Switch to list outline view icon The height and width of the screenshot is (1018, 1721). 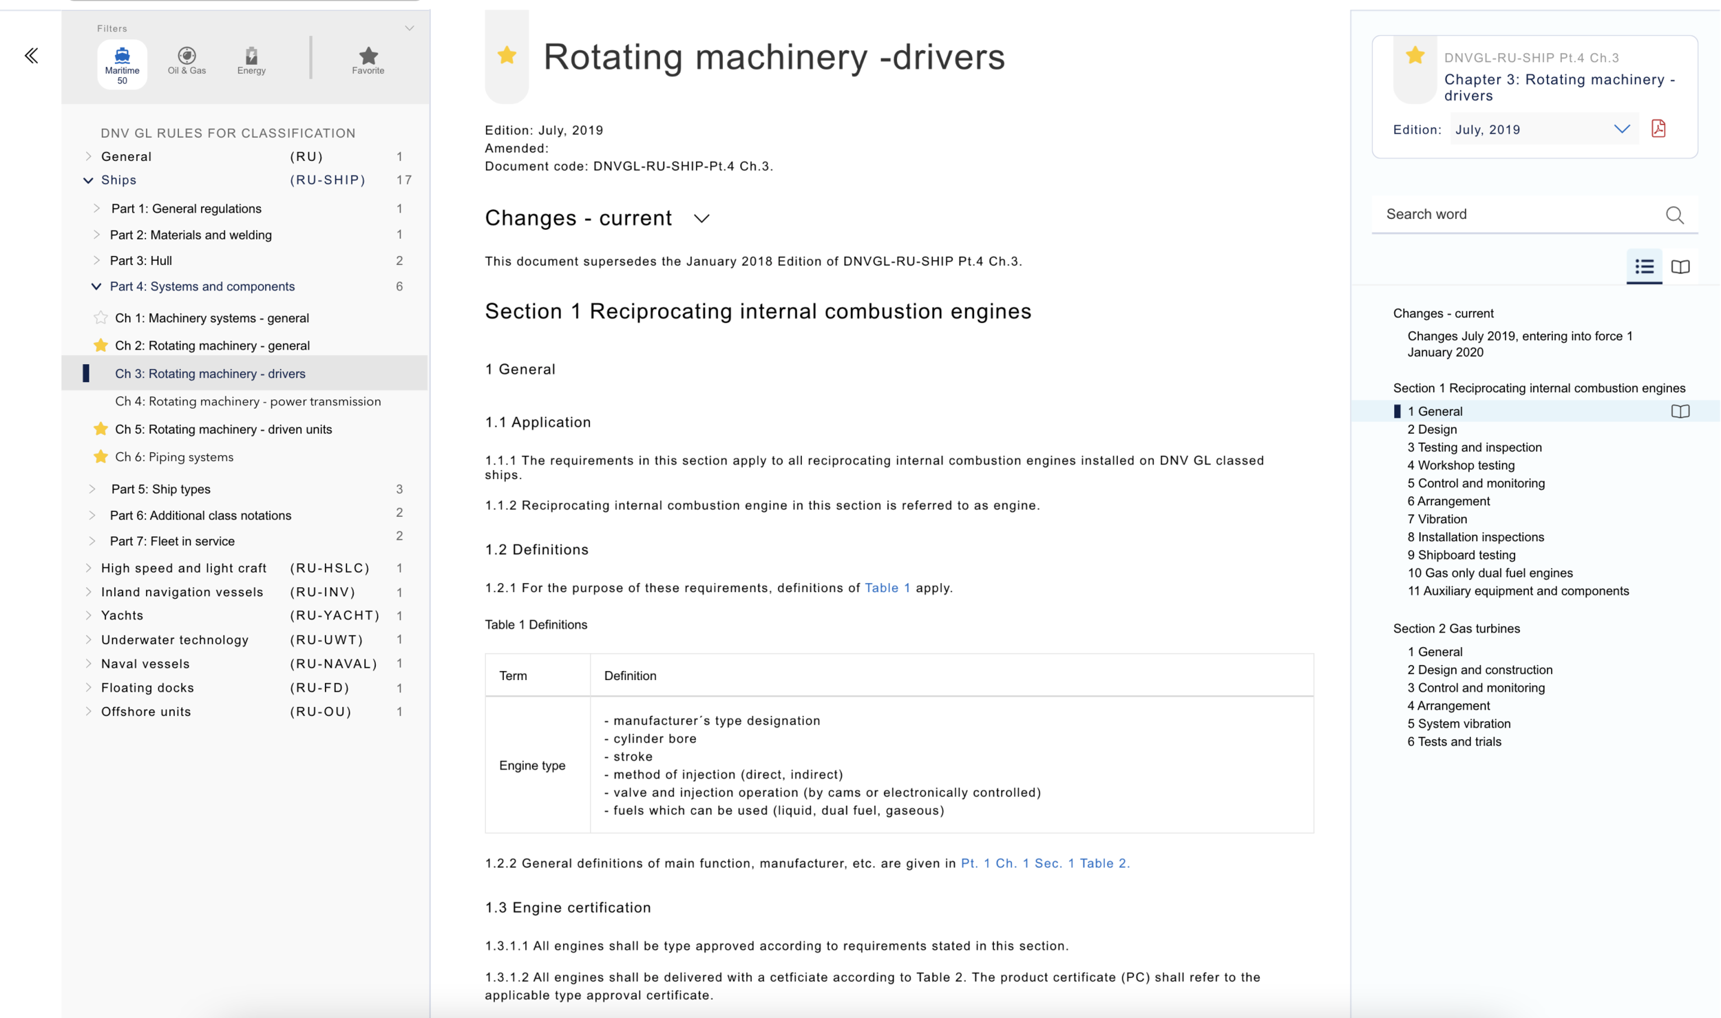click(x=1644, y=266)
